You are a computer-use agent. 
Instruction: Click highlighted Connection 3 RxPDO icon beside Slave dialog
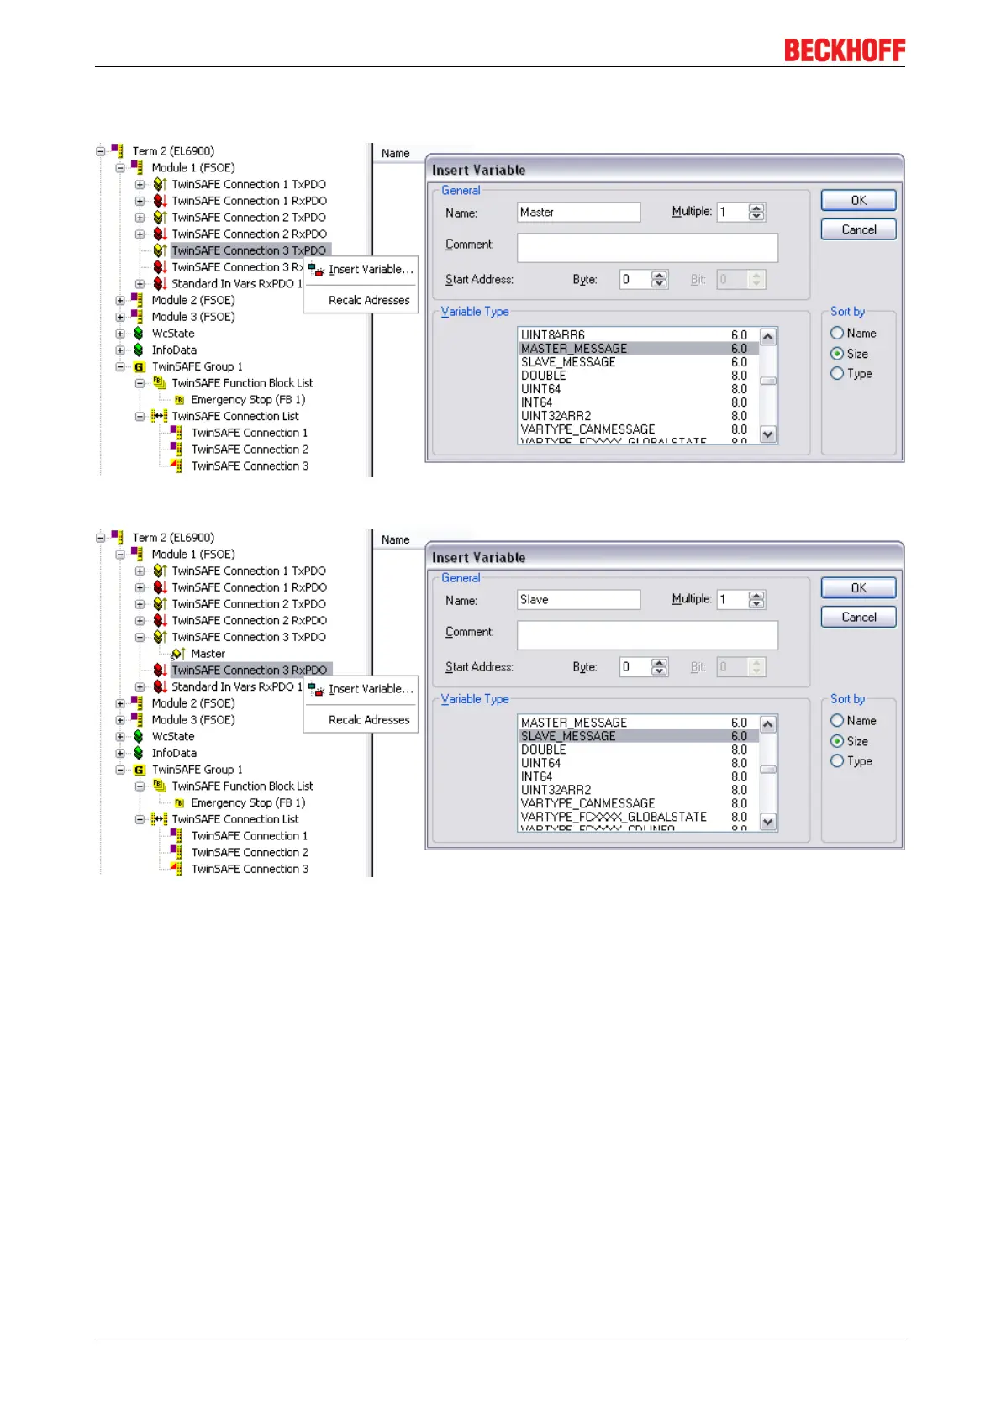click(x=160, y=670)
